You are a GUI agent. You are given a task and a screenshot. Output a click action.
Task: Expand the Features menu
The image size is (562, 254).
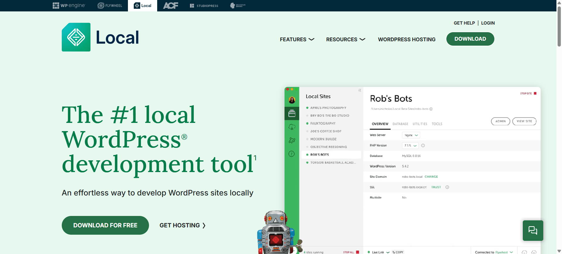point(297,39)
